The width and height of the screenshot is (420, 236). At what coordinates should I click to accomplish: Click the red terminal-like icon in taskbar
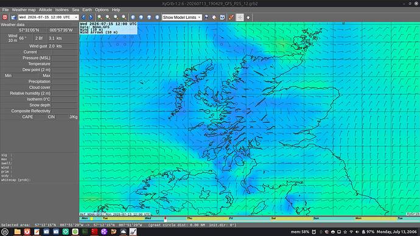coord(94,232)
